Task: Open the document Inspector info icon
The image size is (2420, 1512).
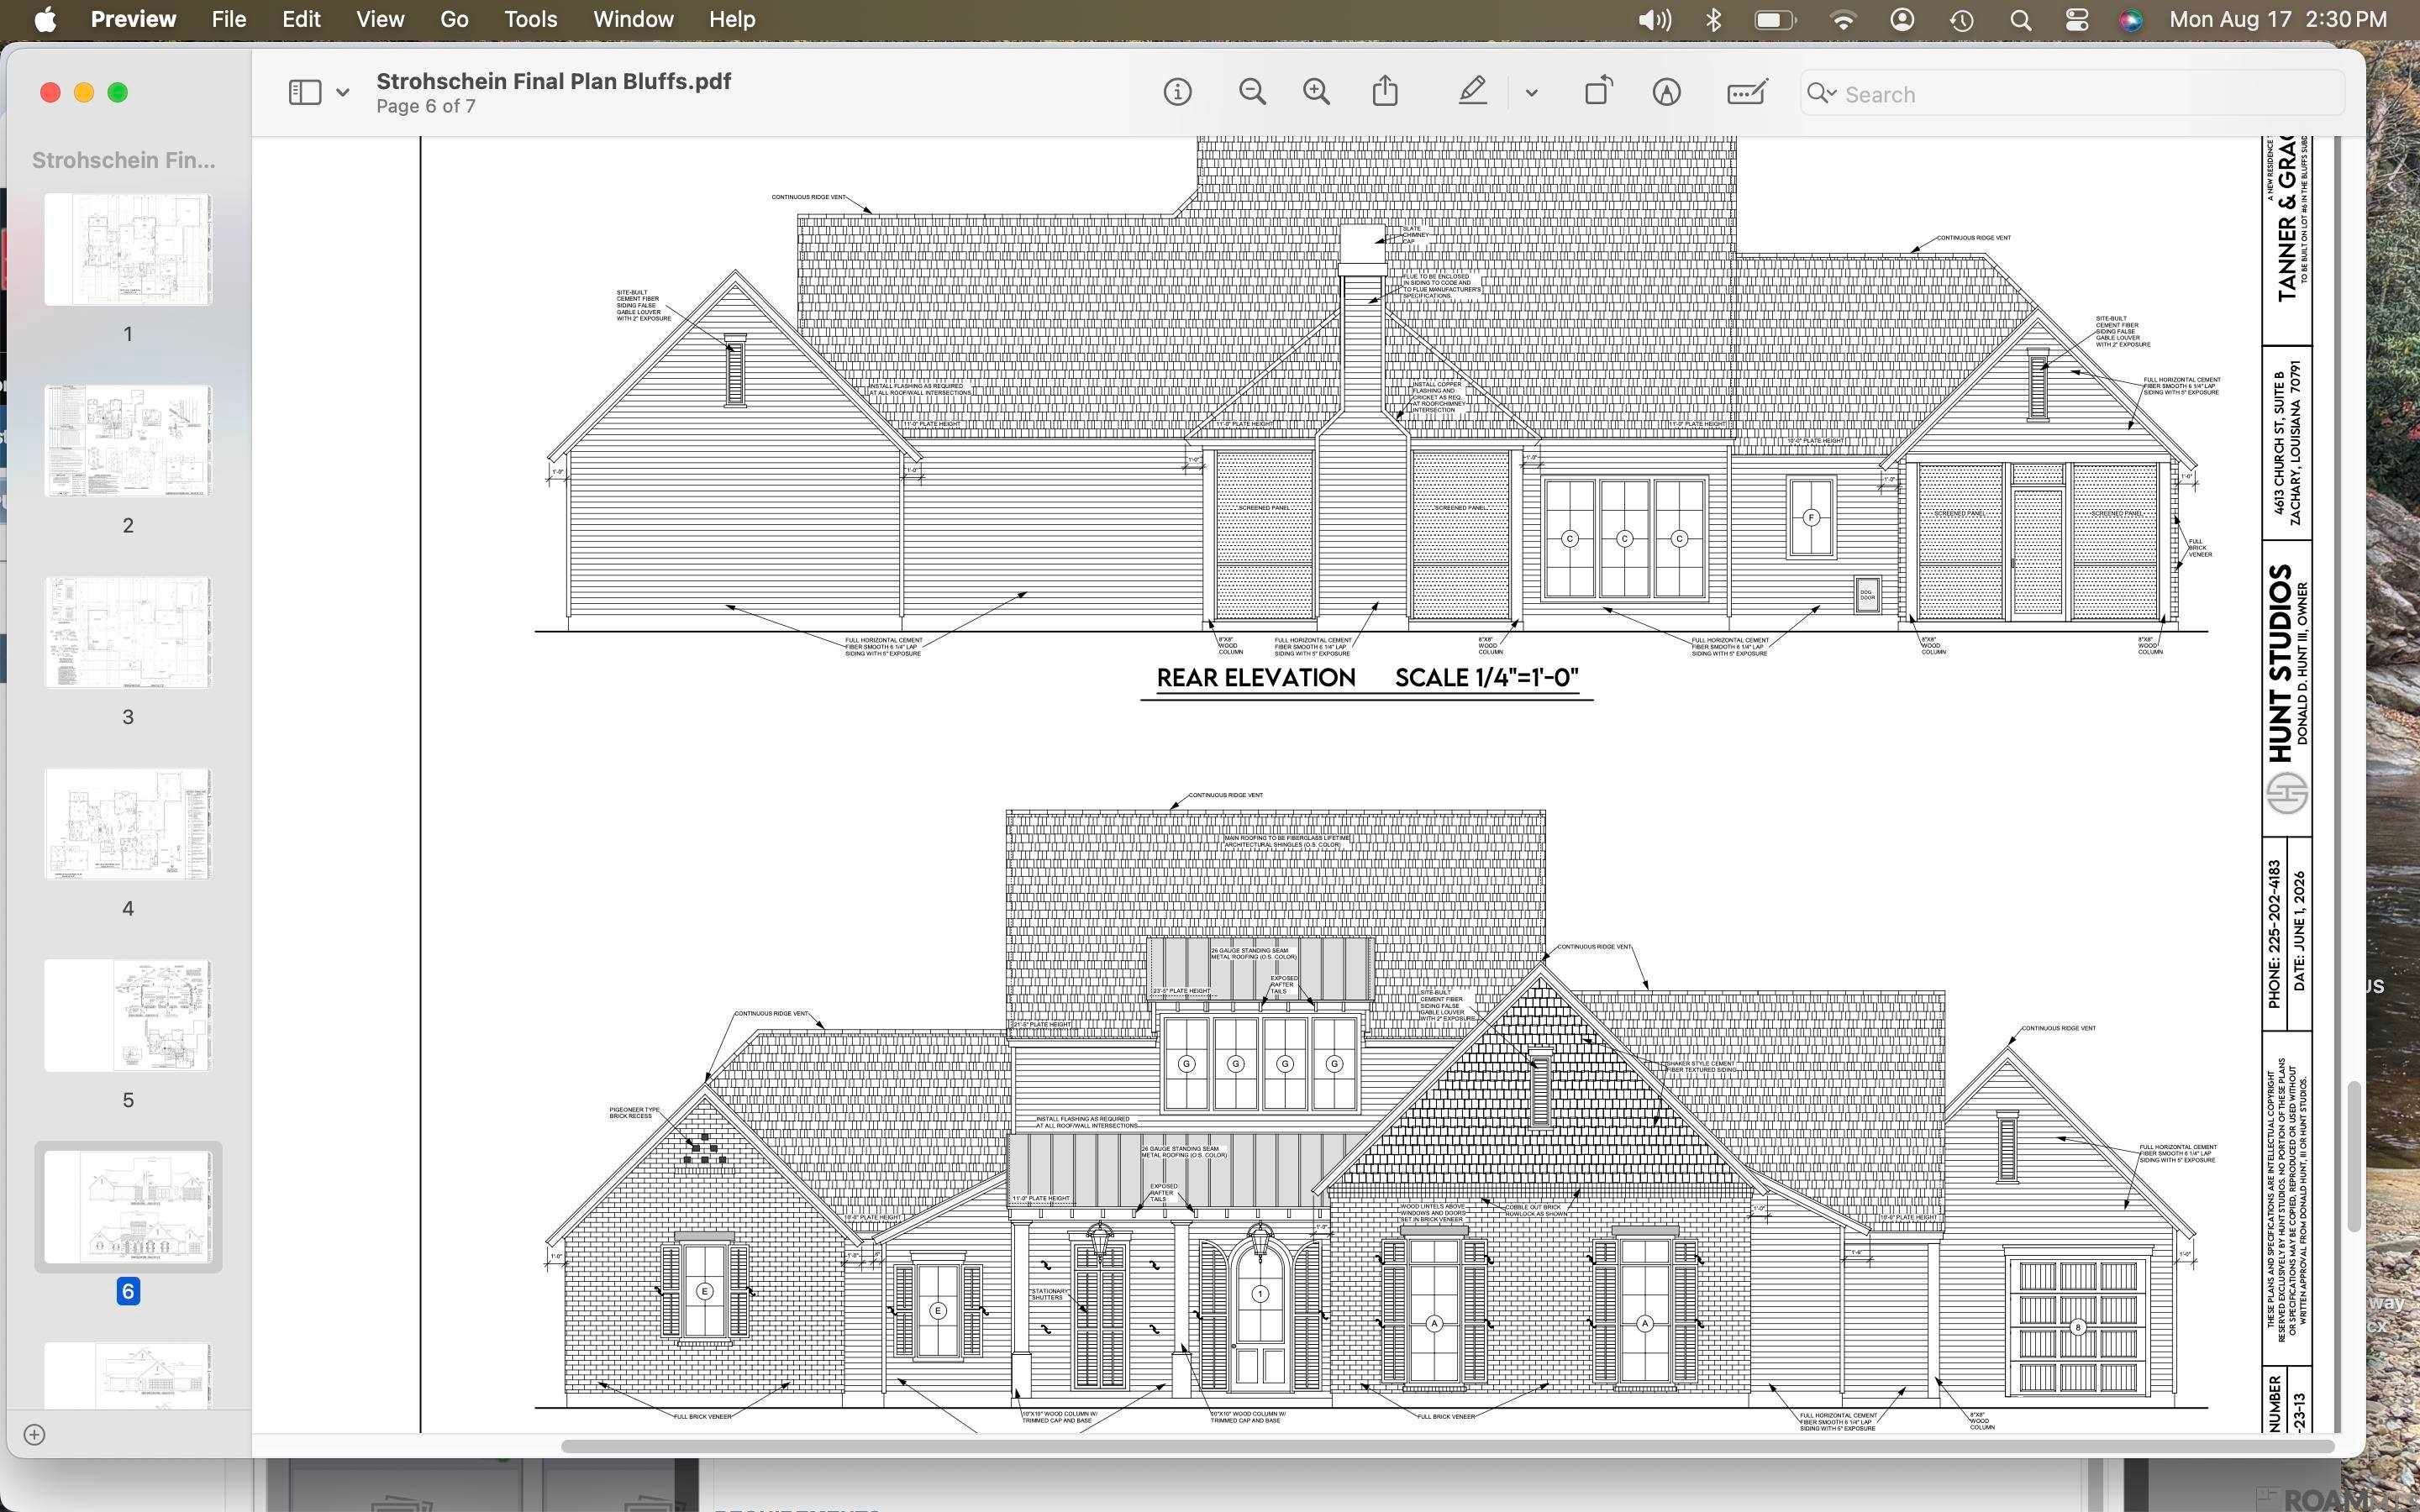Action: click(x=1177, y=93)
